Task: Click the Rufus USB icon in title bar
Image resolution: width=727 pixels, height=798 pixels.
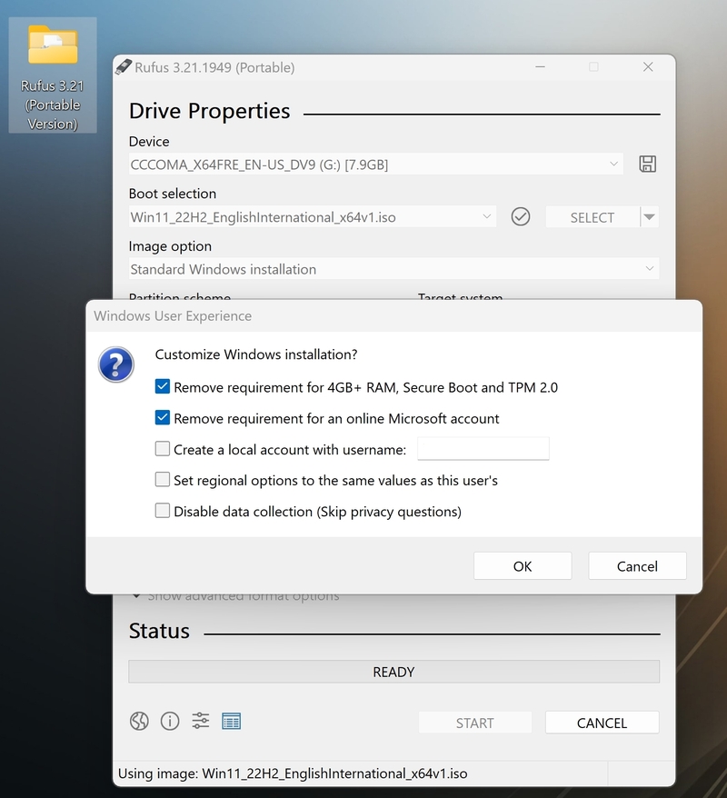Action: click(x=123, y=66)
